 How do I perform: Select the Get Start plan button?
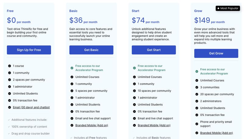tap(154, 50)
